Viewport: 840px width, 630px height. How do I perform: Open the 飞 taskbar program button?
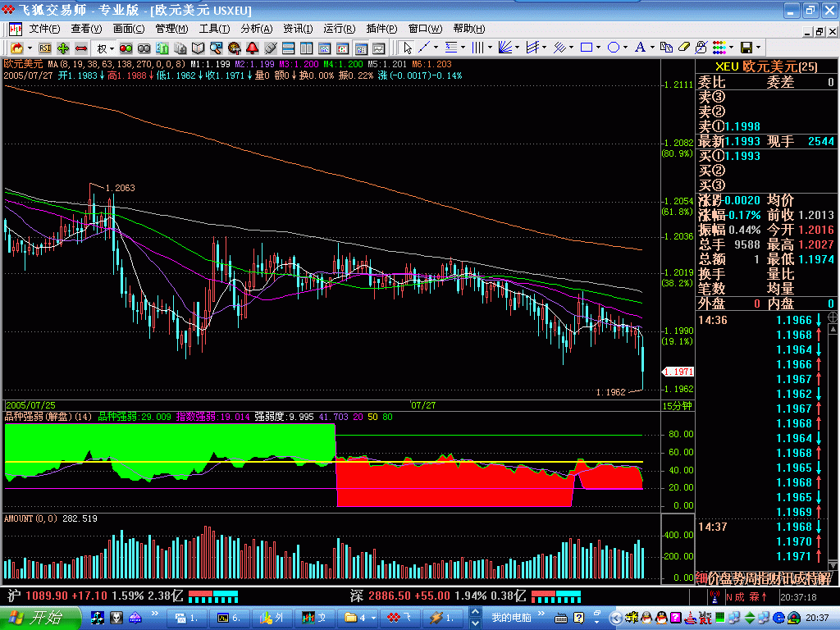point(400,618)
